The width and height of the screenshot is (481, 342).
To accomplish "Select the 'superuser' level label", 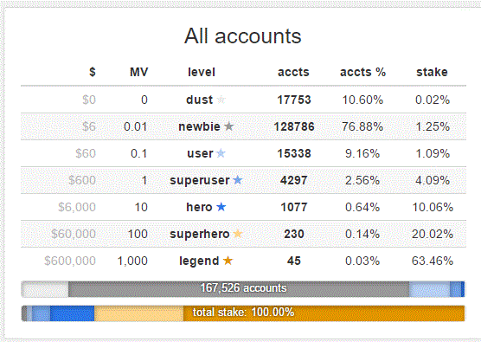I will tap(200, 180).
